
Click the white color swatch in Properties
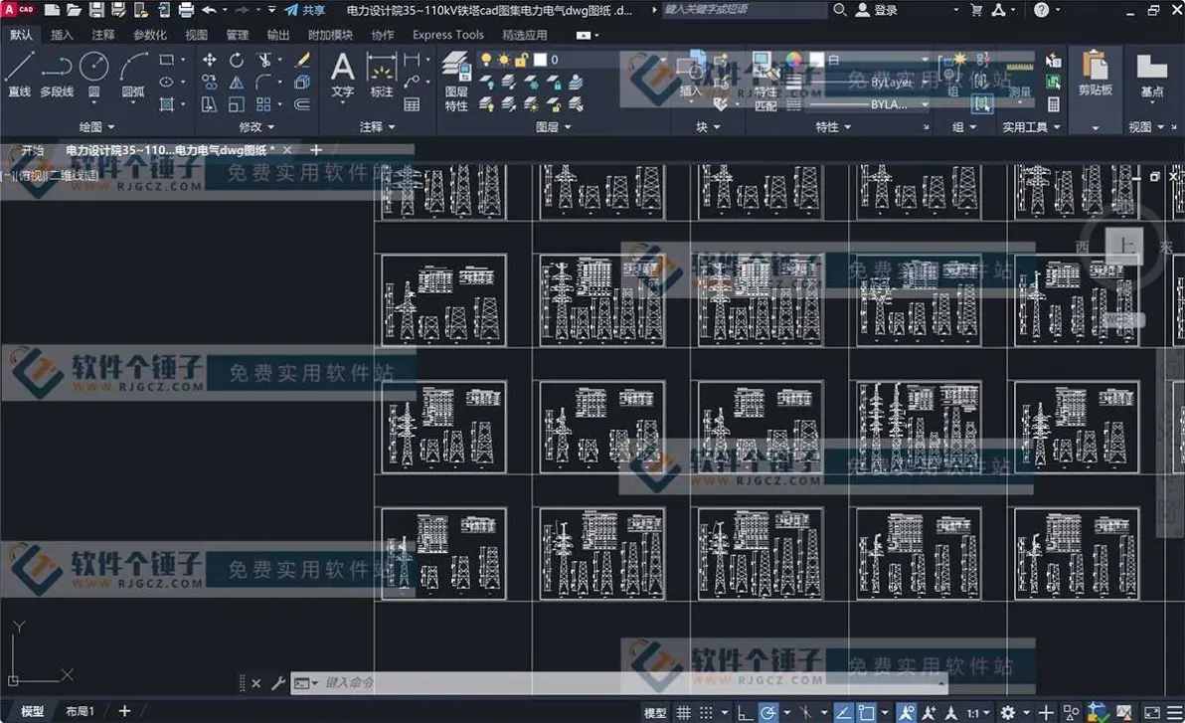coord(817,59)
